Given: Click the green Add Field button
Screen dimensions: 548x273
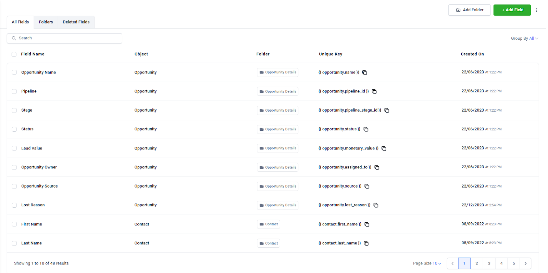Looking at the screenshot, I should point(512,10).
